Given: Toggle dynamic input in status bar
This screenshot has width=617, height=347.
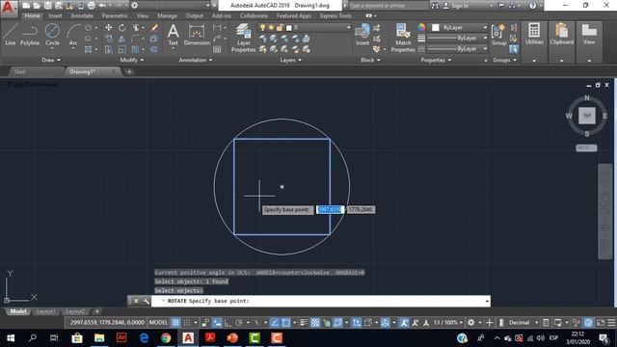Looking at the screenshot, I should pos(217,323).
